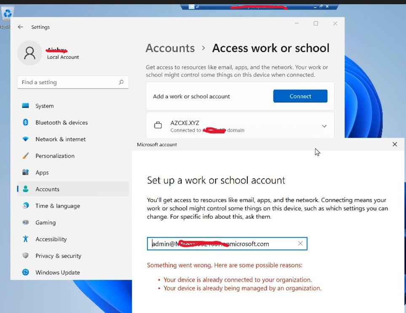Open Bluetooth & devices settings

[x=73, y=122]
